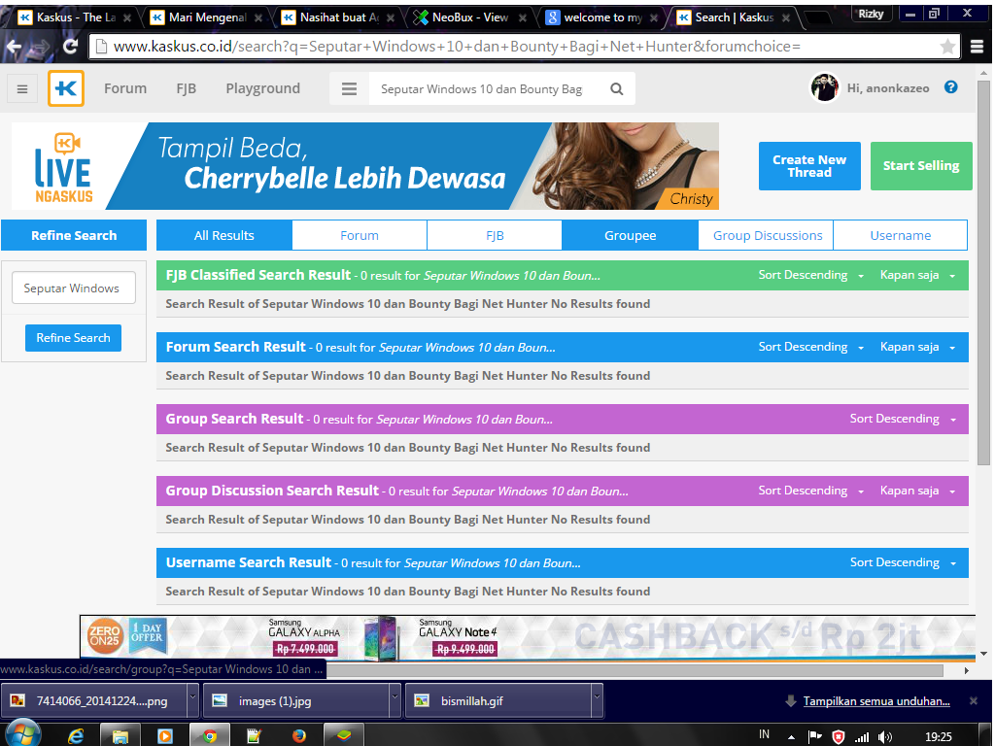Expand Group Search Sort Descending dropdown
The width and height of the screenshot is (995, 746).
903,419
